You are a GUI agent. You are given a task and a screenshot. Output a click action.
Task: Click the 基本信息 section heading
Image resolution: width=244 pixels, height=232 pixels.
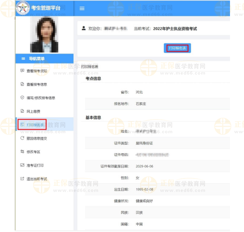tap(93, 118)
